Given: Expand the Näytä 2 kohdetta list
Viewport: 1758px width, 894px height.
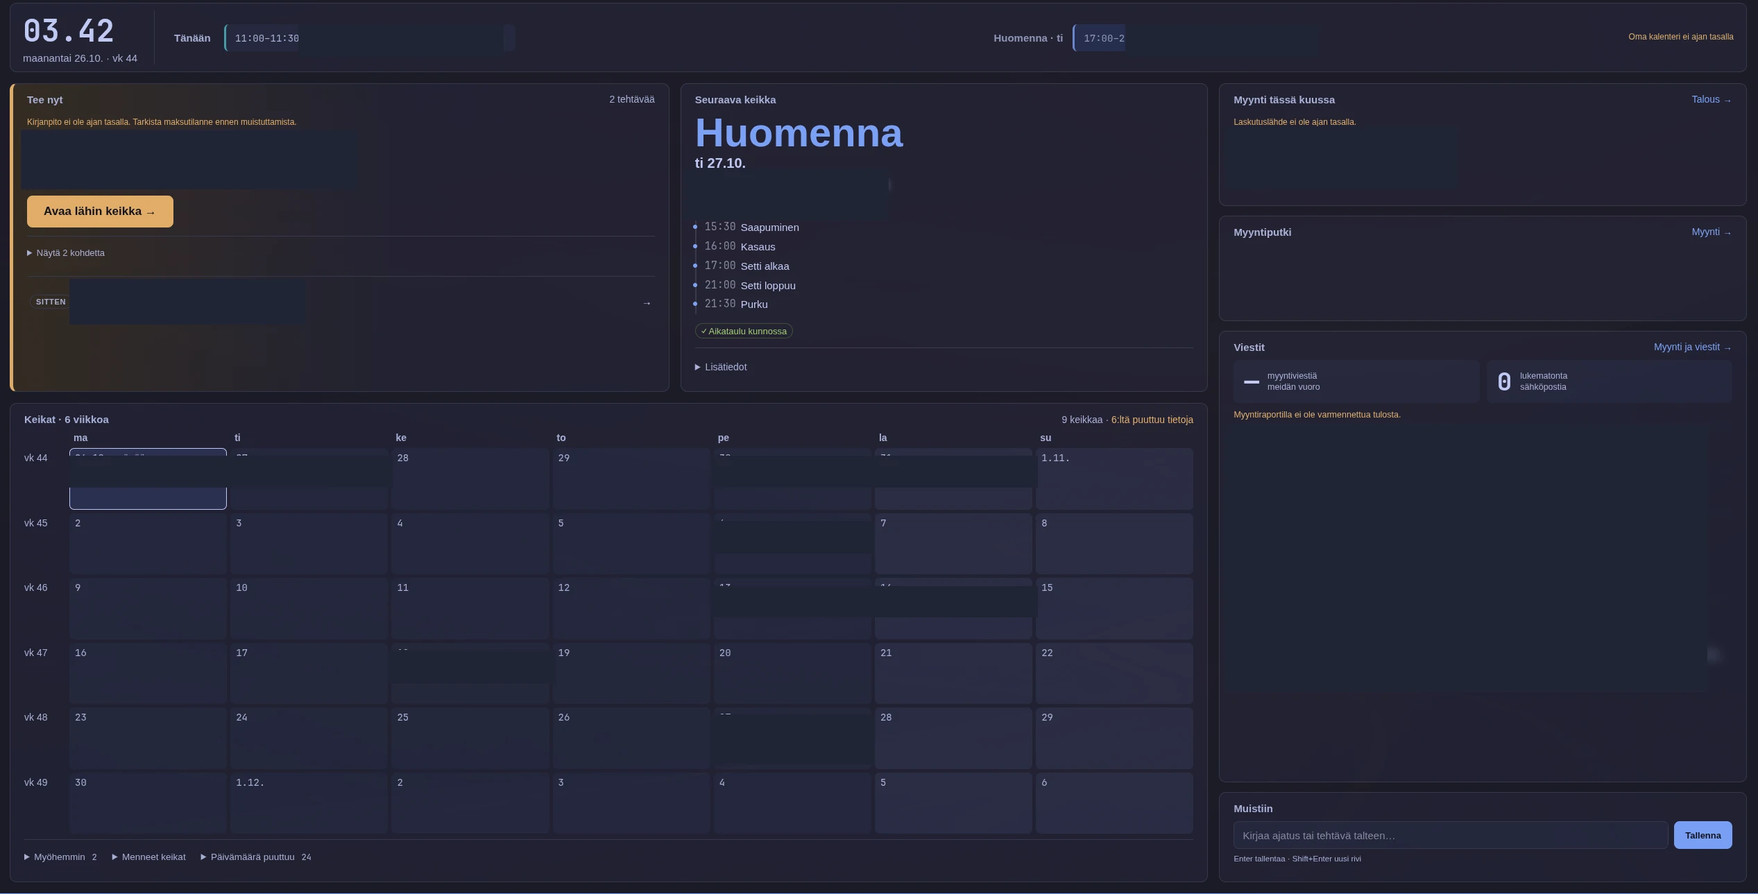Looking at the screenshot, I should coord(66,253).
